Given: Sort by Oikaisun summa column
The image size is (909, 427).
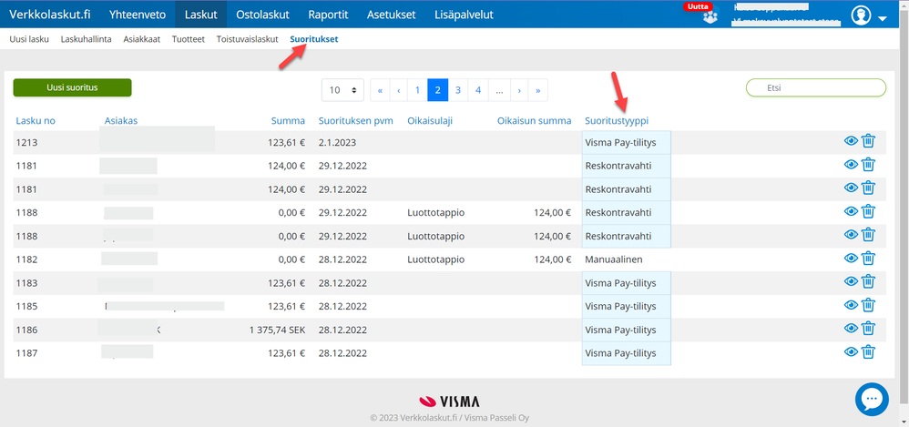Looking at the screenshot, I should pyautogui.click(x=534, y=120).
